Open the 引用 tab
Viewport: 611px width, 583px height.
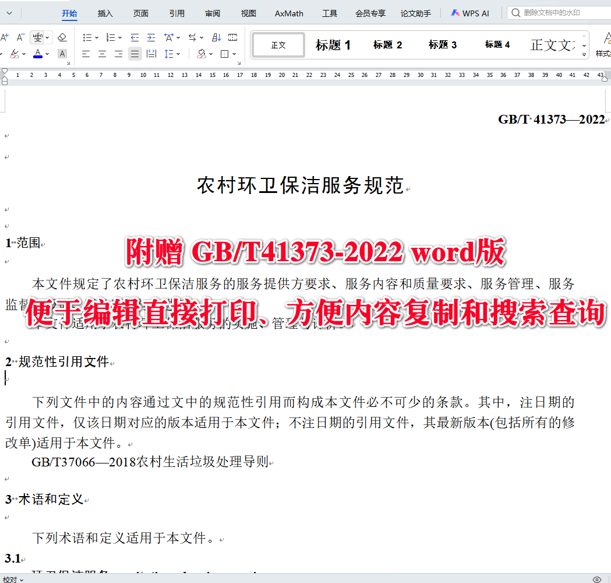(x=177, y=13)
